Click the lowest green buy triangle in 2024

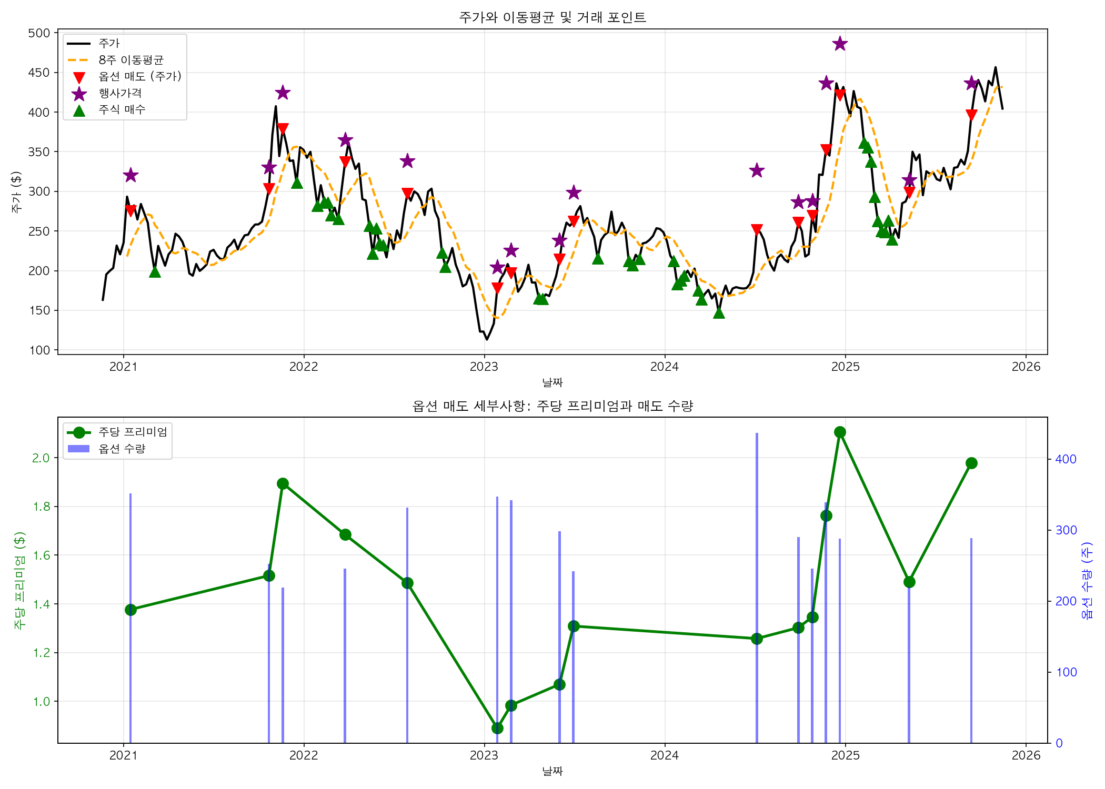click(719, 313)
